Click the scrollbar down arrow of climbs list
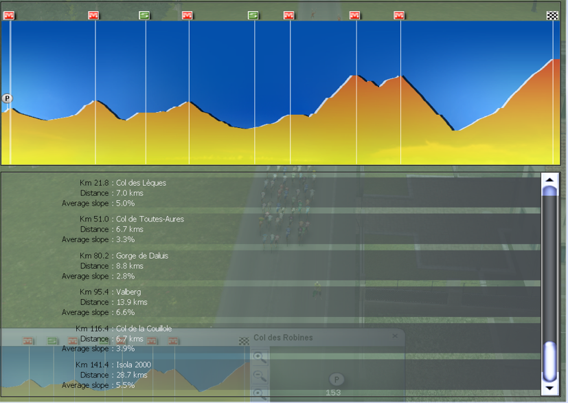The image size is (568, 403). tap(549, 389)
